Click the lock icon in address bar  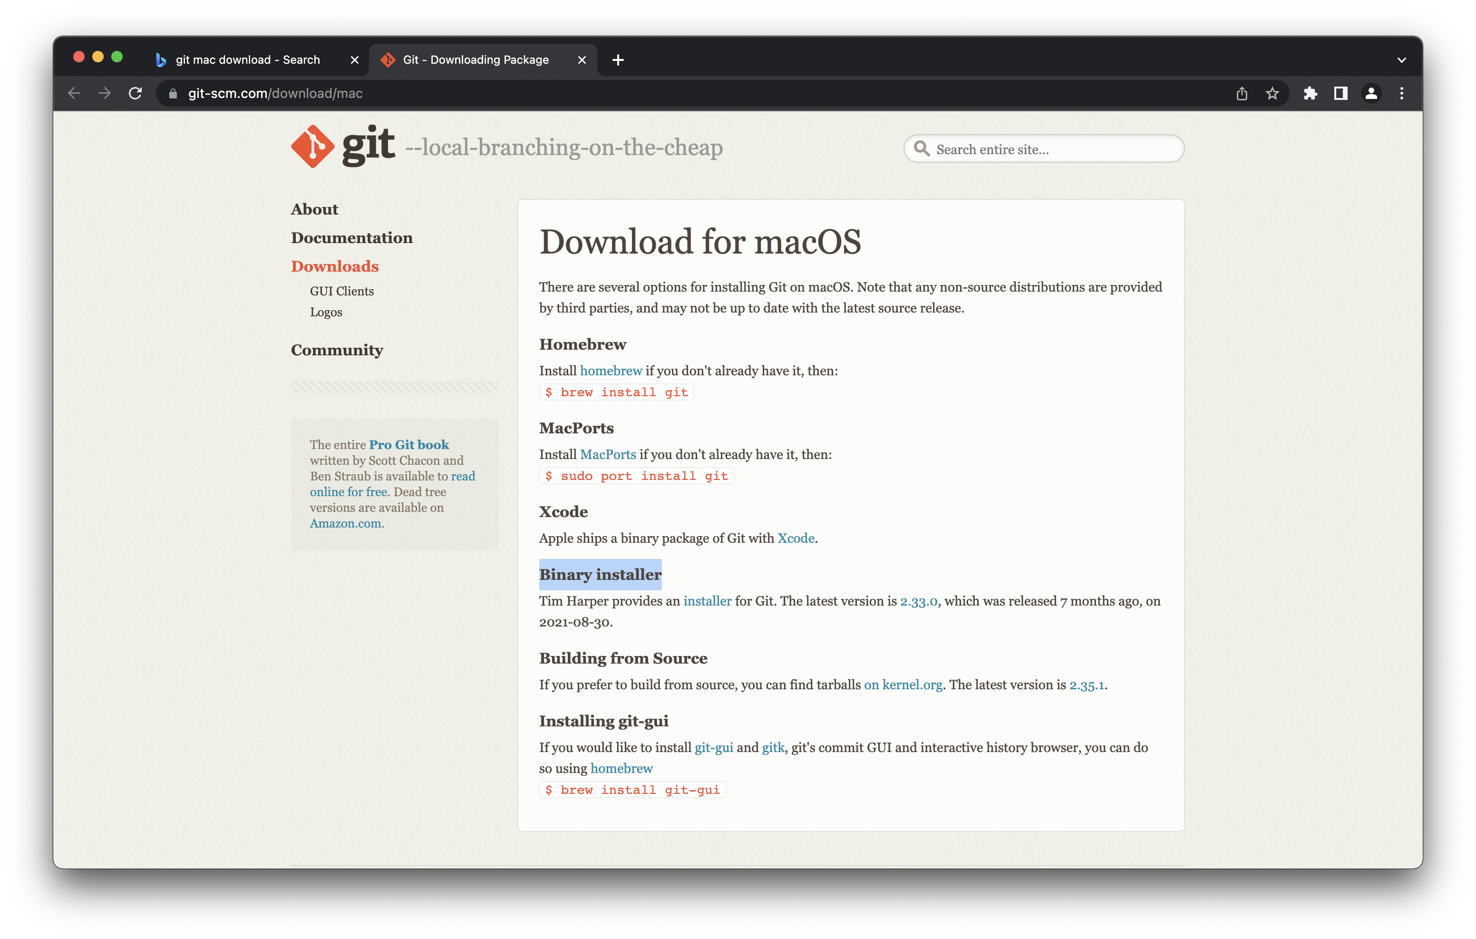[173, 93]
